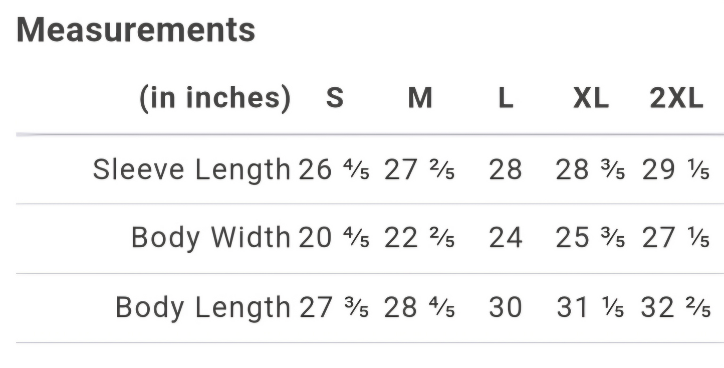The image size is (724, 368).
Task: Click Sleeve Length value for size 2XL
Action: pyautogui.click(x=675, y=169)
